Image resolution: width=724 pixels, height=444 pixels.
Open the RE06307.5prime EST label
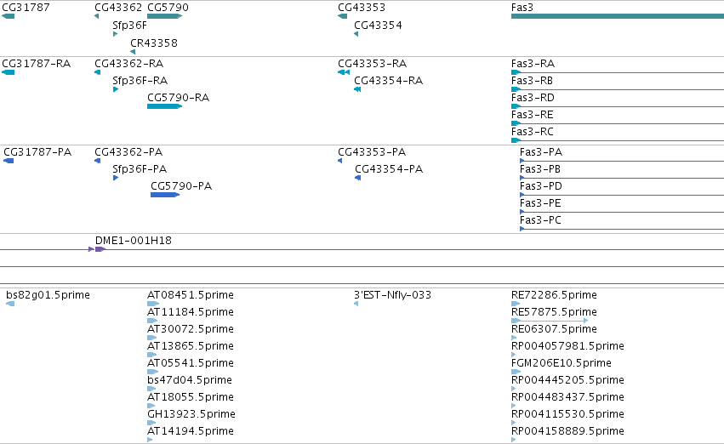click(554, 329)
